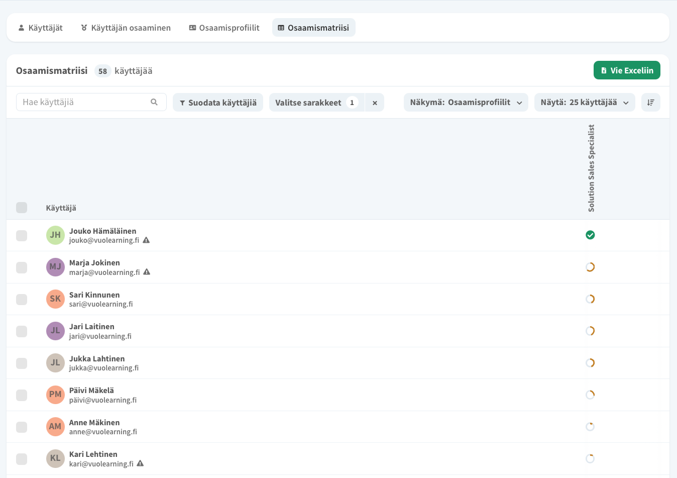Toggle the select-all users checkbox in header
The height and width of the screenshot is (478, 677).
pos(22,208)
